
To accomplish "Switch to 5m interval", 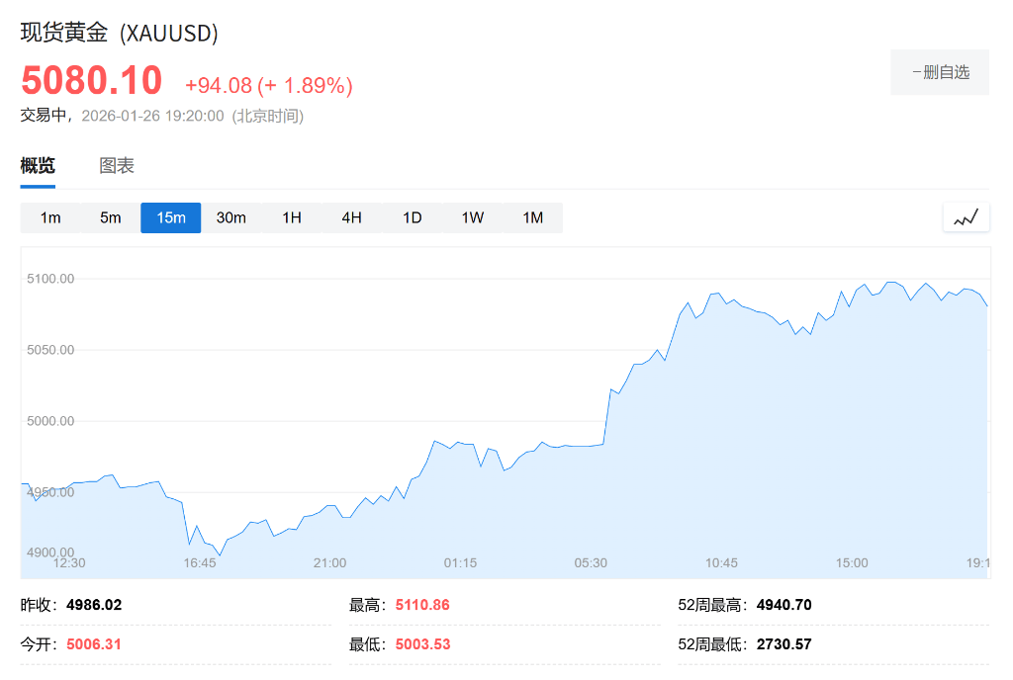I will click(111, 217).
